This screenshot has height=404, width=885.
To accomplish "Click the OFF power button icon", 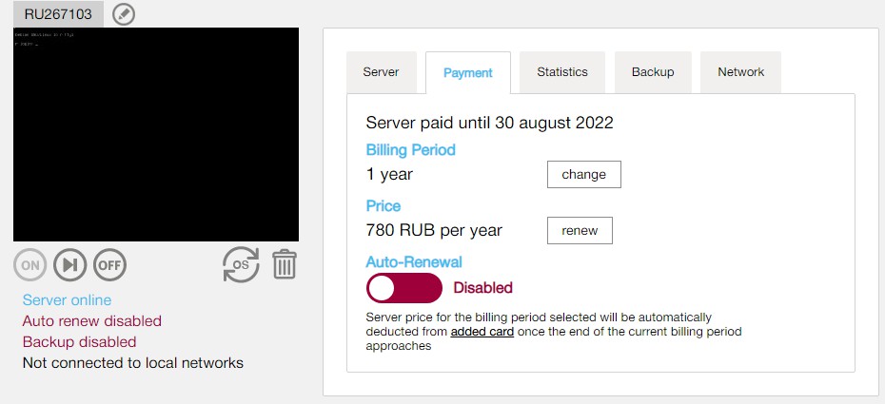I will [x=110, y=265].
